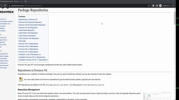Jump to Ceph Pacific Repository section

pos(27,30)
